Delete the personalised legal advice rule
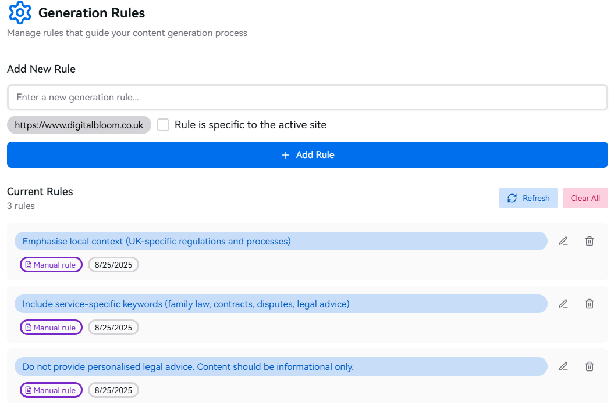Image resolution: width=614 pixels, height=403 pixels. pyautogui.click(x=589, y=366)
